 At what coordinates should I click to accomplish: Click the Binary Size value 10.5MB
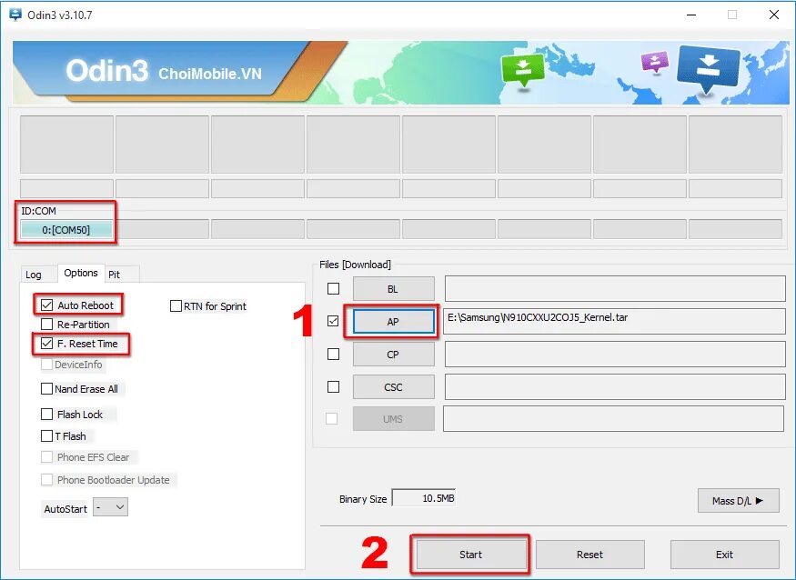pos(424,498)
